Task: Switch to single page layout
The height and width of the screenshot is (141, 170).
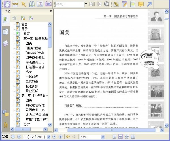Action: [114, 137]
